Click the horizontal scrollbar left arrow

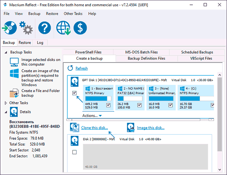pyautogui.click(x=69, y=119)
